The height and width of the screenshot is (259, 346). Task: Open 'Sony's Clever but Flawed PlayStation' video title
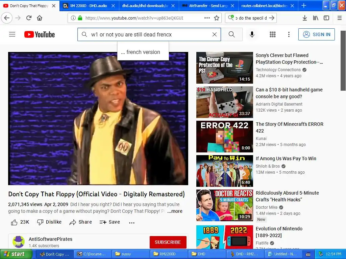click(x=289, y=59)
